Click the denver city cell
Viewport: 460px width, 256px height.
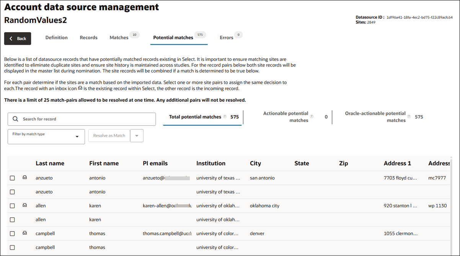[257, 233]
